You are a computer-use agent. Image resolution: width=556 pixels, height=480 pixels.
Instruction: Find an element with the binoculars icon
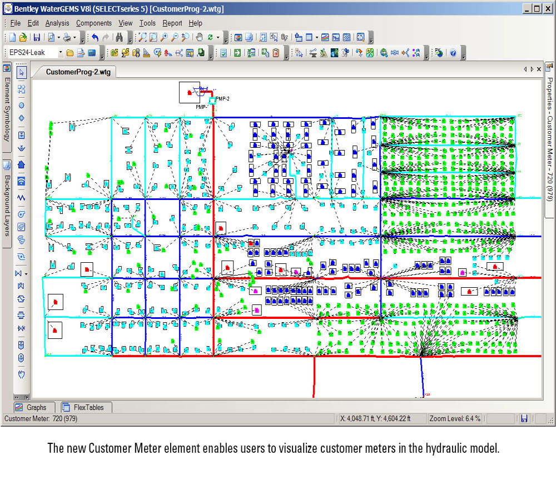click(119, 37)
